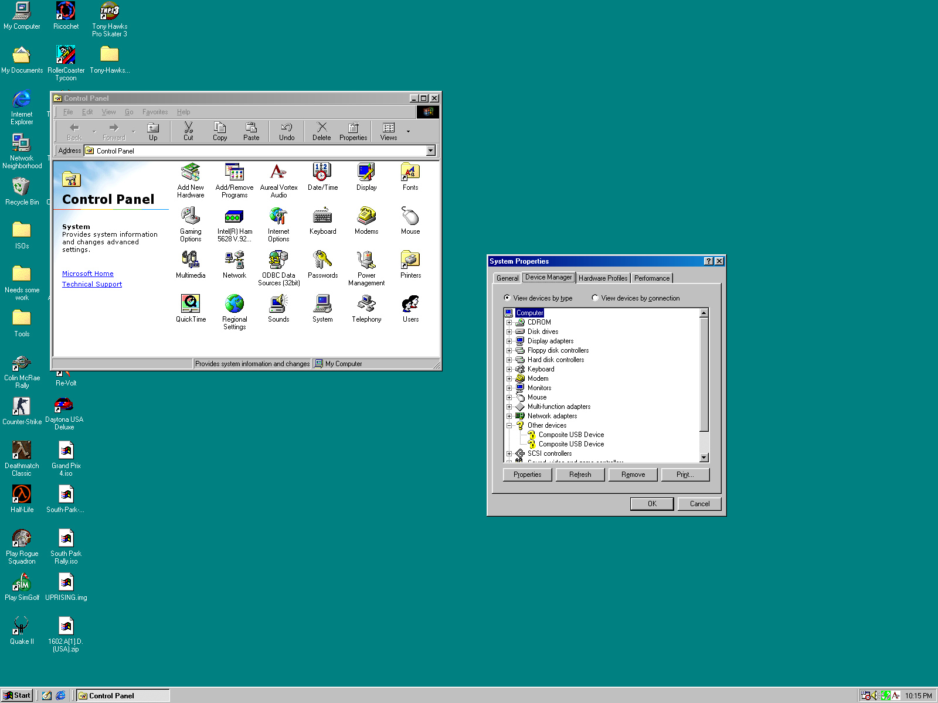Expand the Network adapters tree node
This screenshot has width=938, height=703.
point(509,416)
